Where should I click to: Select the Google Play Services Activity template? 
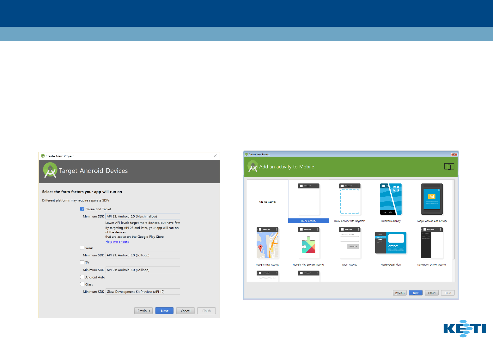coord(308,247)
